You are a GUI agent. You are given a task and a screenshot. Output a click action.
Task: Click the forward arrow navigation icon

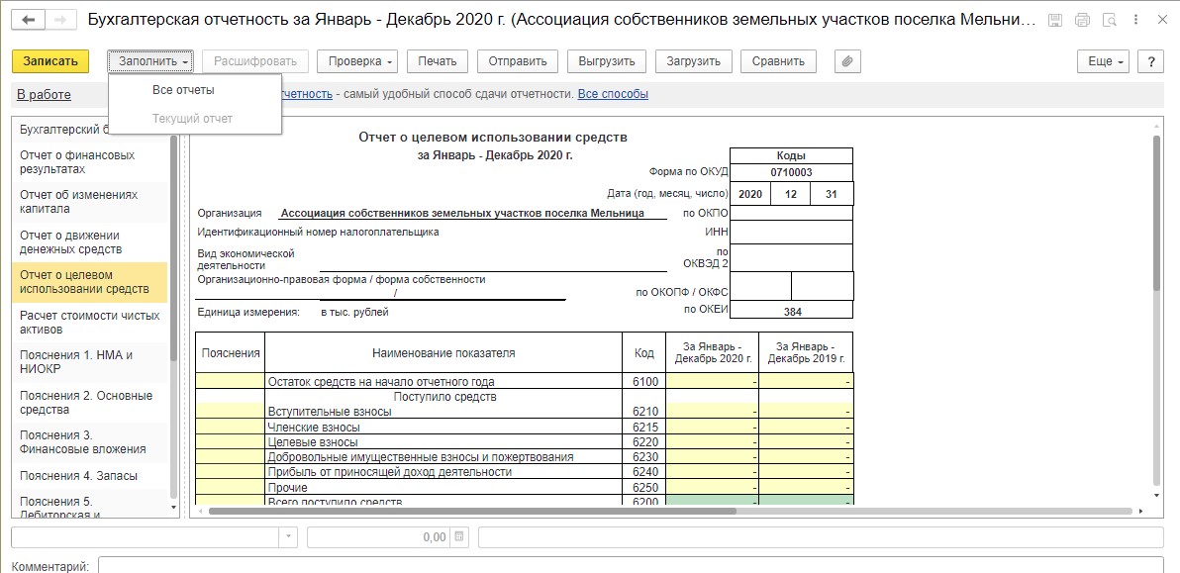pyautogui.click(x=62, y=20)
